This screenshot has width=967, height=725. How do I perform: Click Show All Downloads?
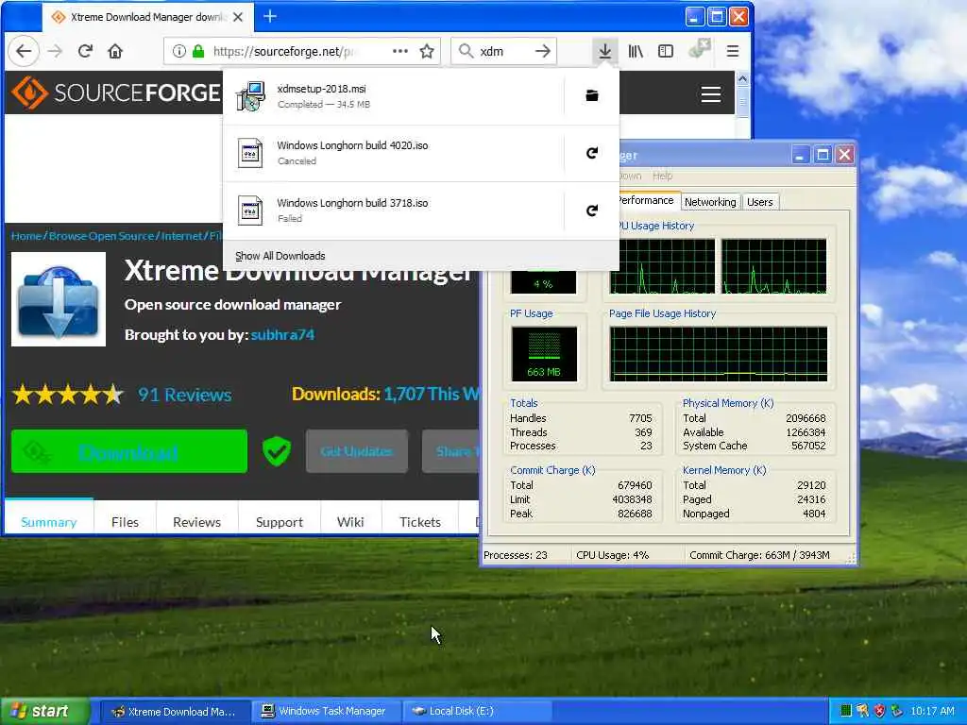coord(280,256)
